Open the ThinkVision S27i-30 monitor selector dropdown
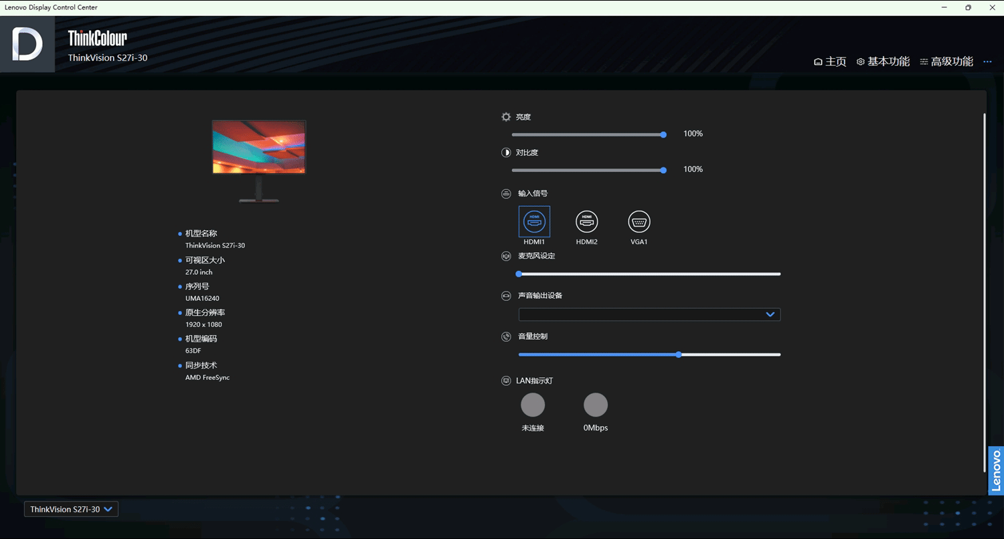1004x539 pixels. click(x=71, y=510)
